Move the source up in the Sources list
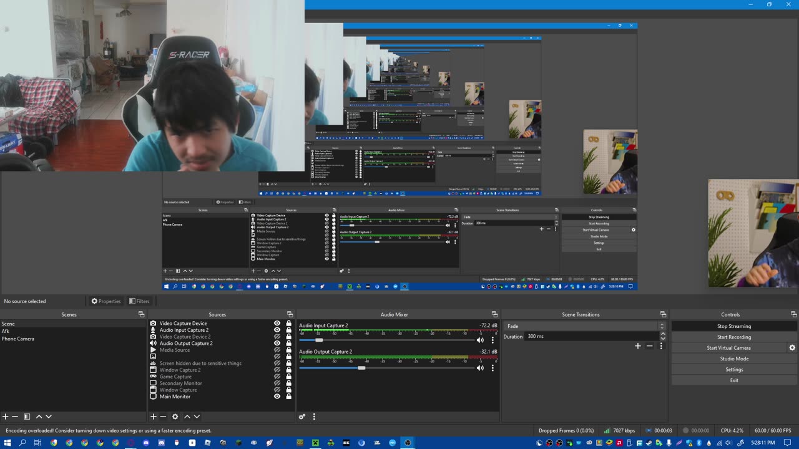 coord(187,417)
